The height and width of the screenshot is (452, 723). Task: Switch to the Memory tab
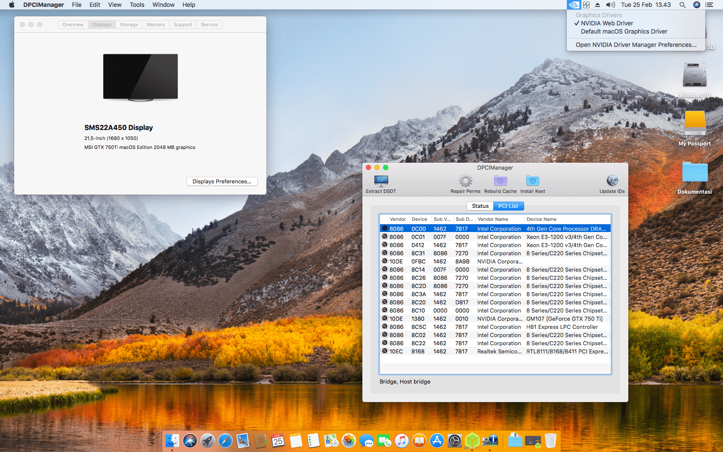tap(156, 25)
